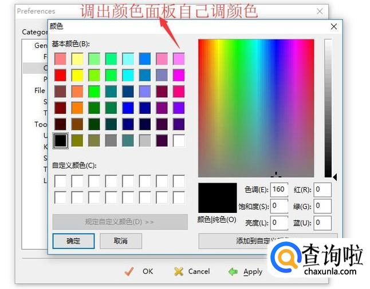Close the 颜色 color dialog window
Screen dimensions: 370x289
[x=334, y=26]
